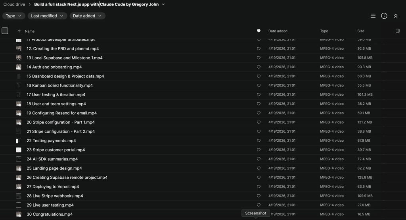Image resolution: width=406 pixels, height=220 pixels.
Task: Open the 20 Stripe configuration - Part 1.mp4 thumbnail
Action: point(19,122)
